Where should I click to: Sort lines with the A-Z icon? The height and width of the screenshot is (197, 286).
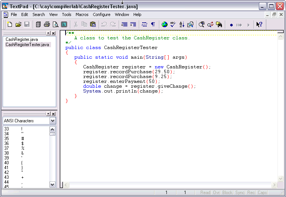(182, 25)
